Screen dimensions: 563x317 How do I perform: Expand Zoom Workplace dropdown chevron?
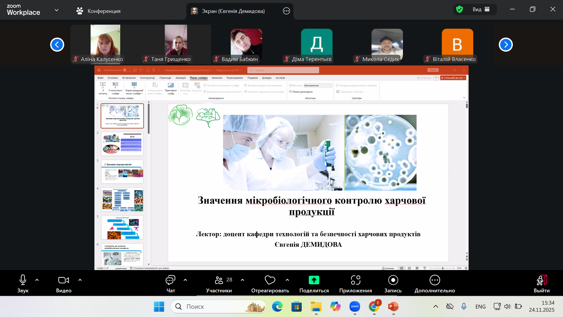tap(57, 10)
